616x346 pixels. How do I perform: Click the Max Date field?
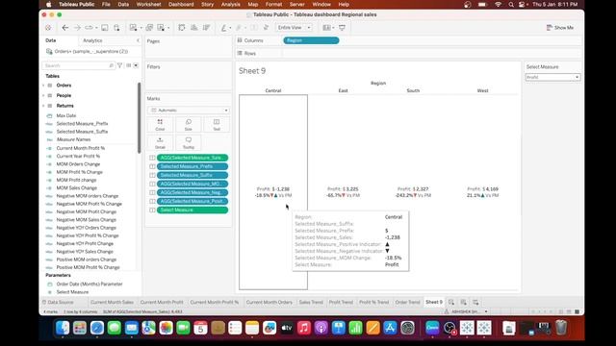(x=66, y=115)
